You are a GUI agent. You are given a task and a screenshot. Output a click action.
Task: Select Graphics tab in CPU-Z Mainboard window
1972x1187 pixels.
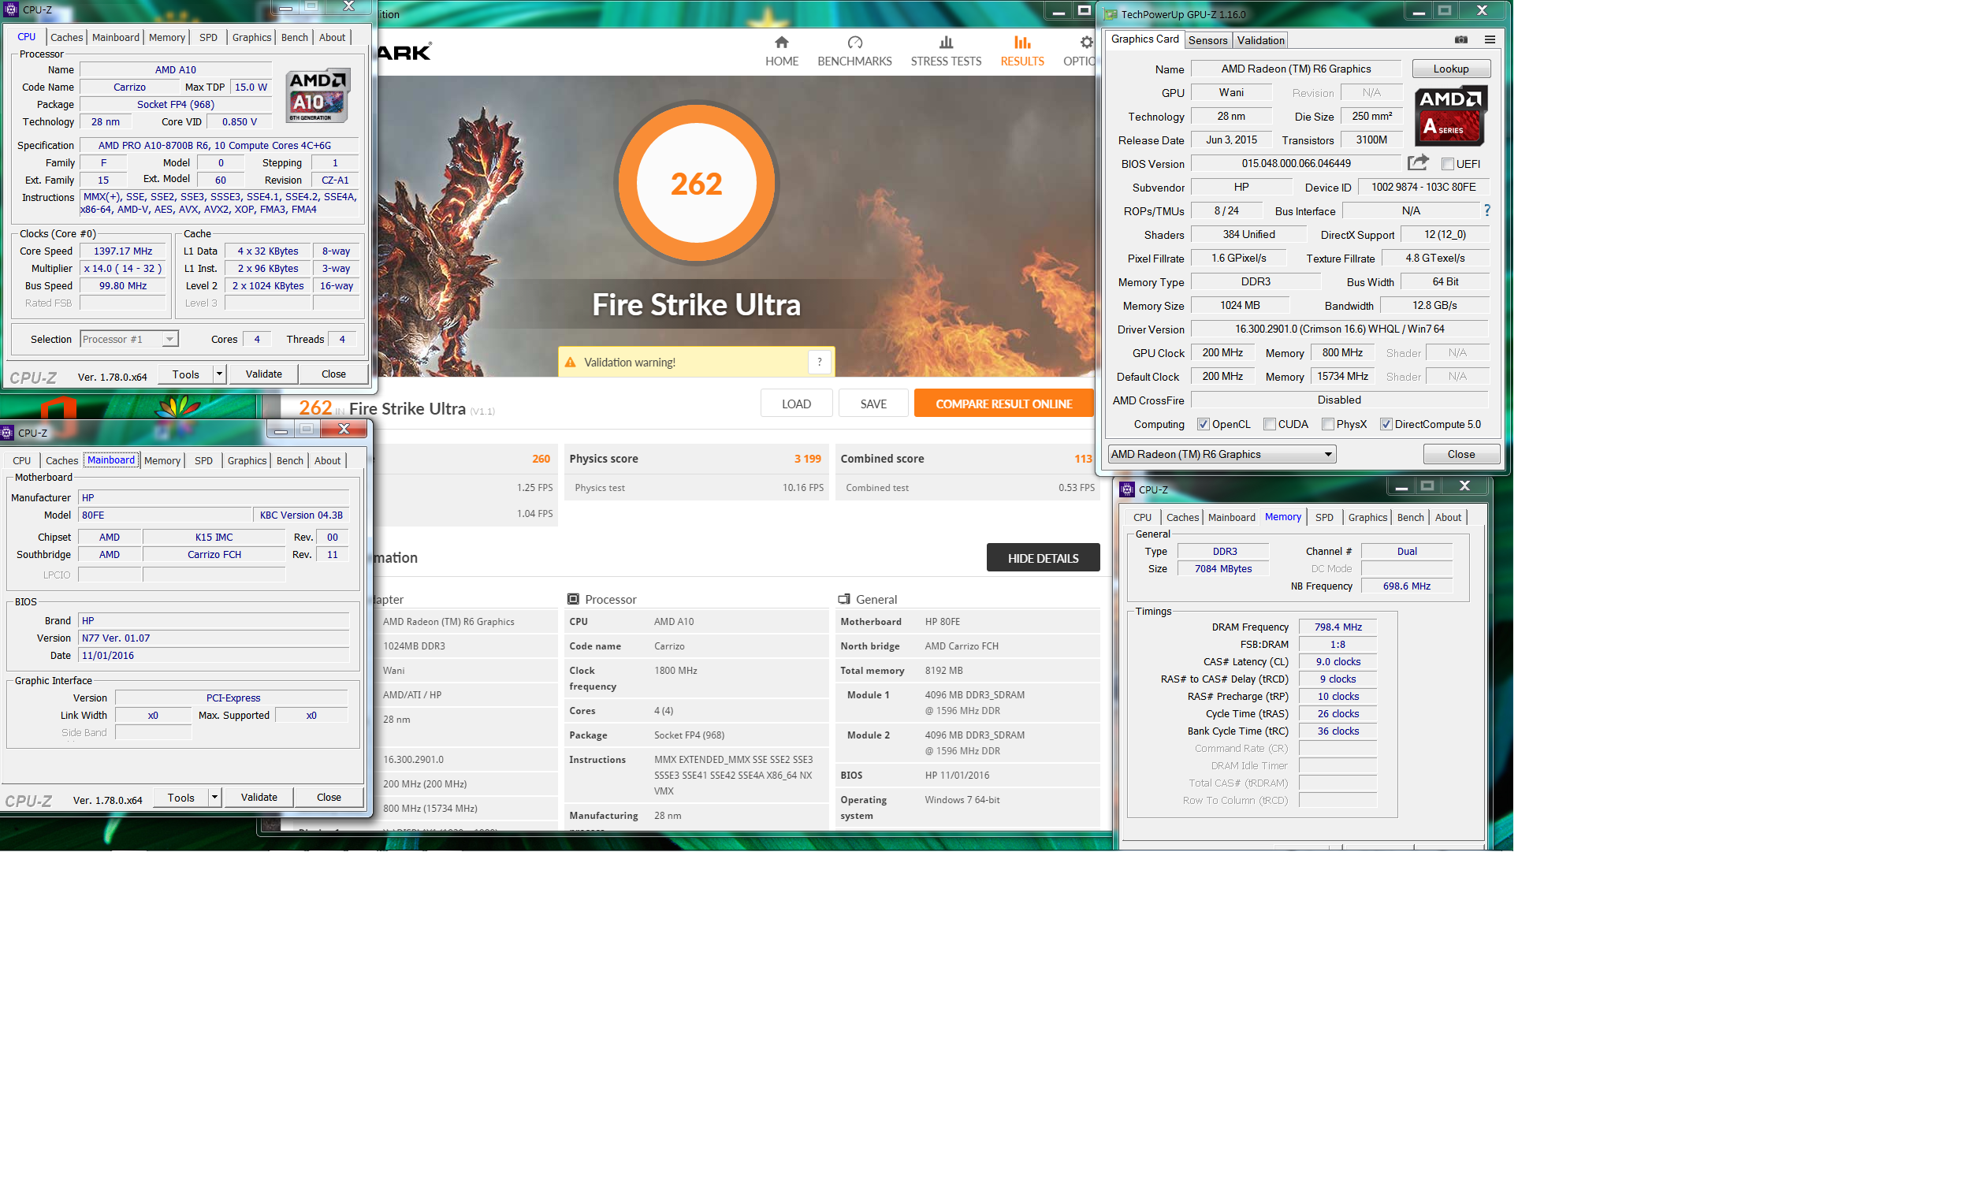[246, 460]
